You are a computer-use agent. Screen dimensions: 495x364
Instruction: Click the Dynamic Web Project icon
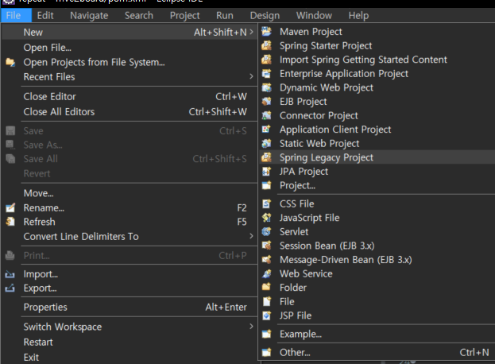click(x=266, y=87)
